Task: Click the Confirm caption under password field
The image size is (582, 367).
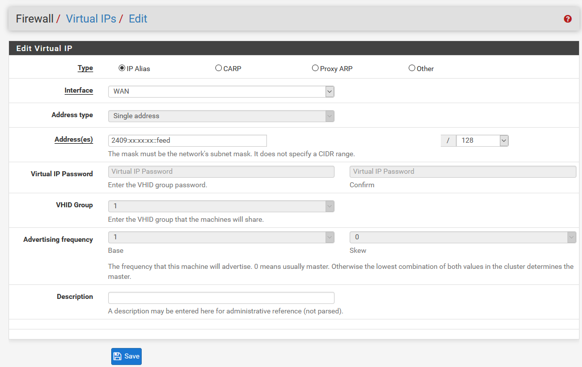Action: point(362,185)
